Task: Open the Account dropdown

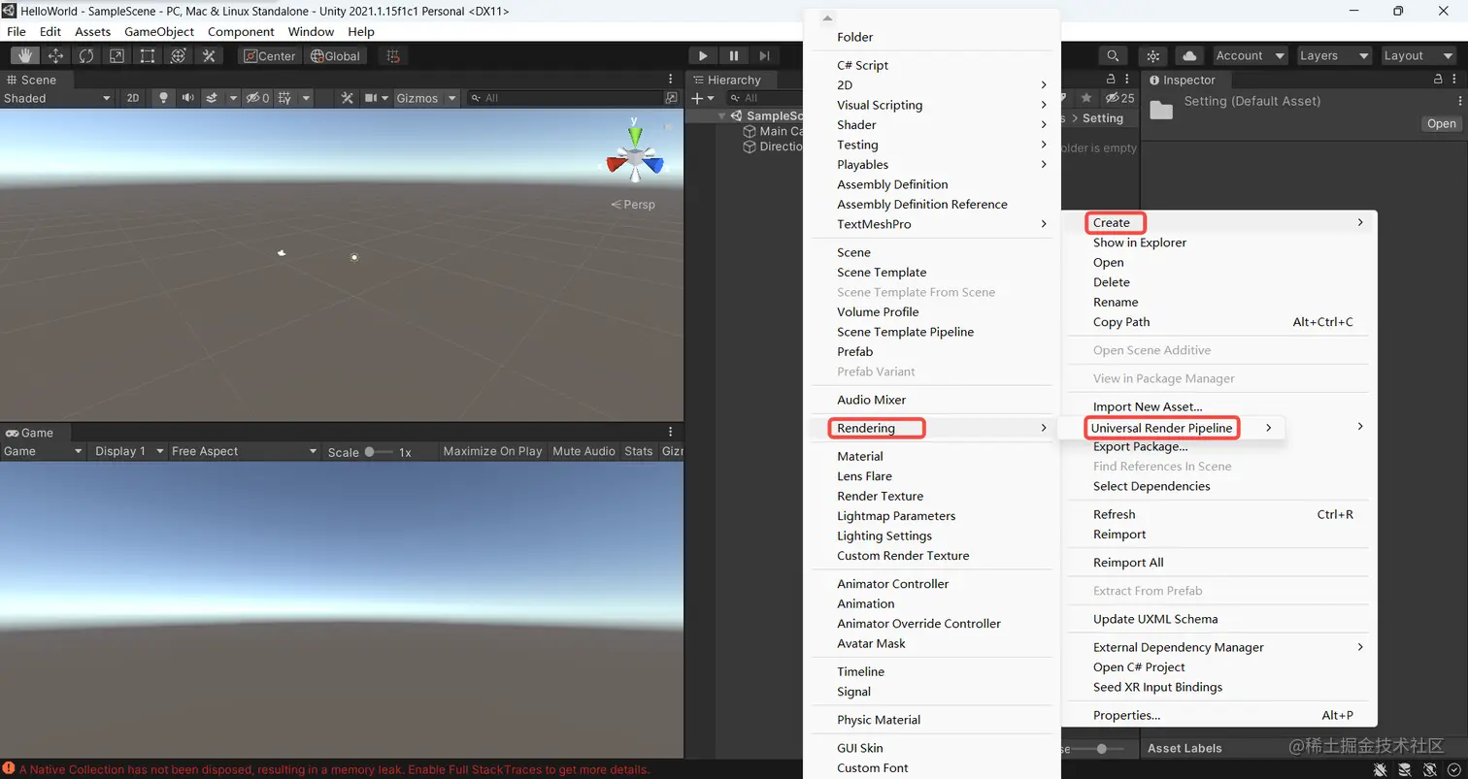Action: (1250, 55)
